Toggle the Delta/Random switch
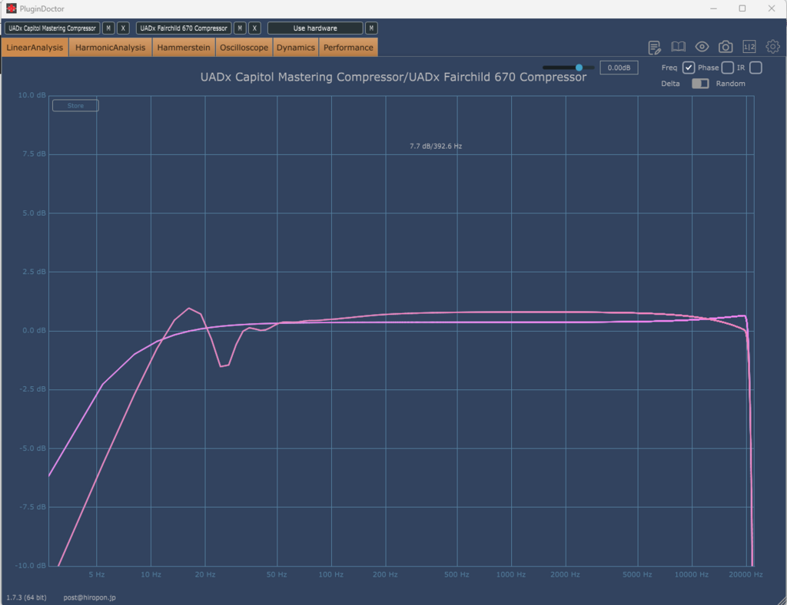The image size is (787, 605). click(x=700, y=84)
